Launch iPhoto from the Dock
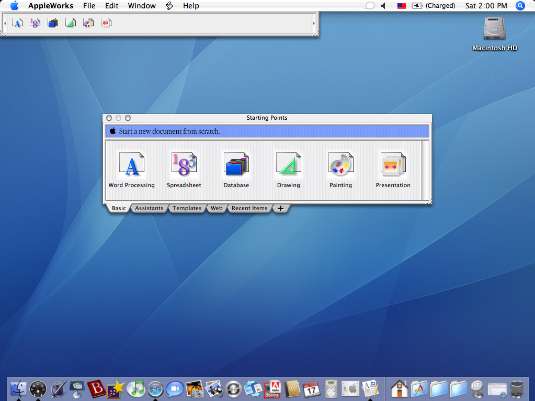 point(195,389)
